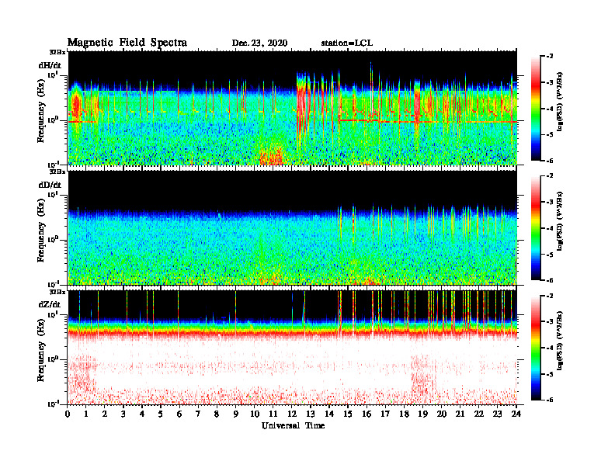Click hour 13 on the time axis
This screenshot has width=615, height=475.
(x=311, y=414)
